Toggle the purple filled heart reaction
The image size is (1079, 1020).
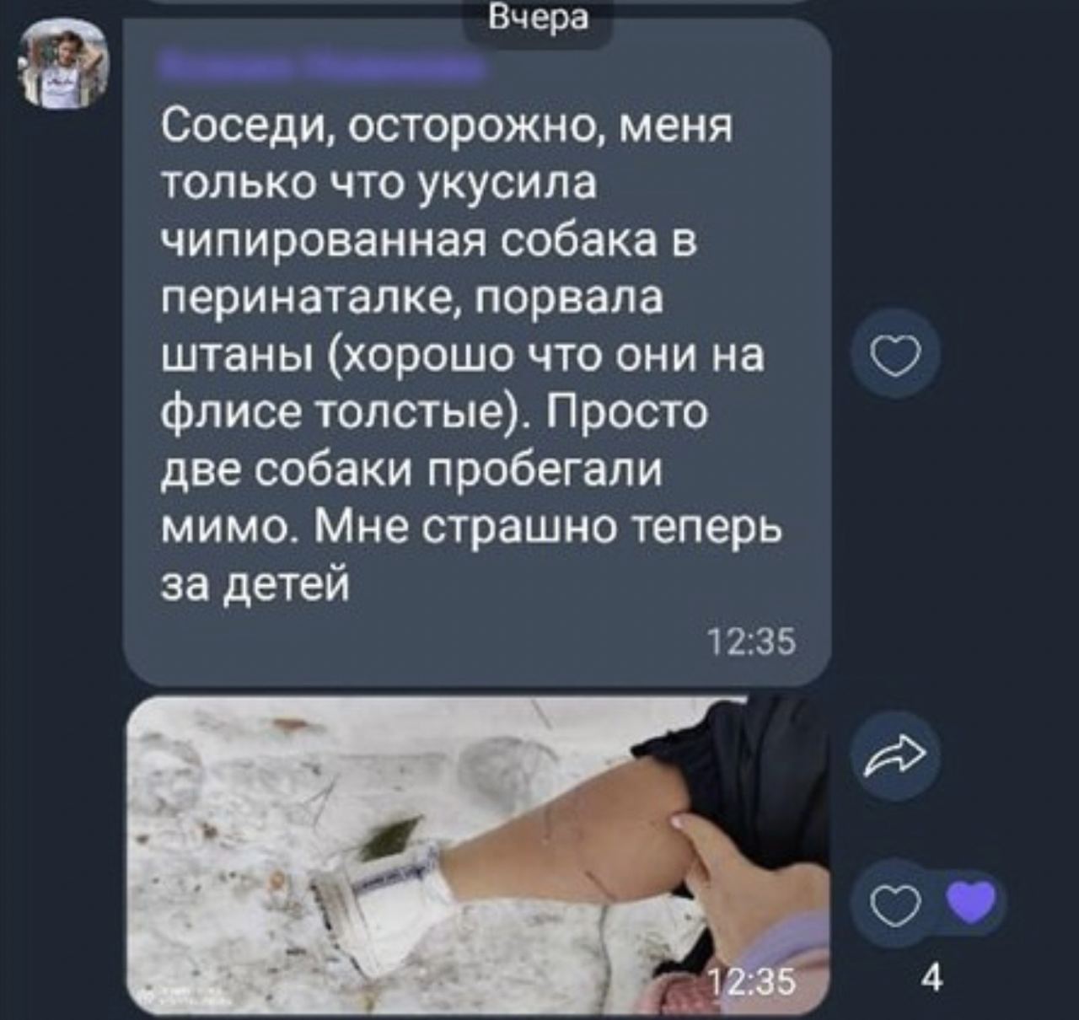[972, 903]
